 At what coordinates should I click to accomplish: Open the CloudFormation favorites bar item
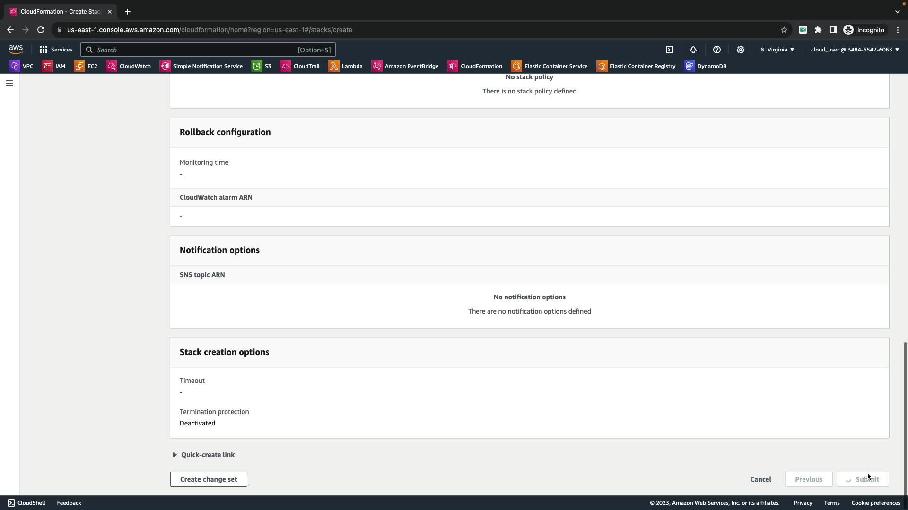point(475,66)
